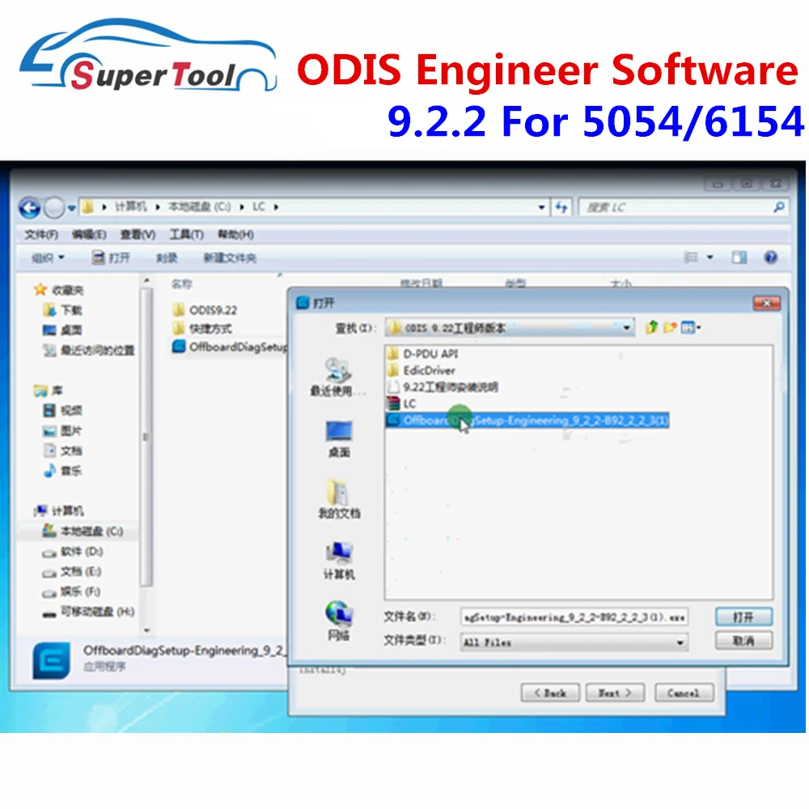Click the refresh button beside address bar

[561, 207]
